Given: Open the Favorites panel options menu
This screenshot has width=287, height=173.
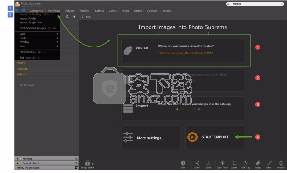Looking at the screenshot, I should 76,159.
